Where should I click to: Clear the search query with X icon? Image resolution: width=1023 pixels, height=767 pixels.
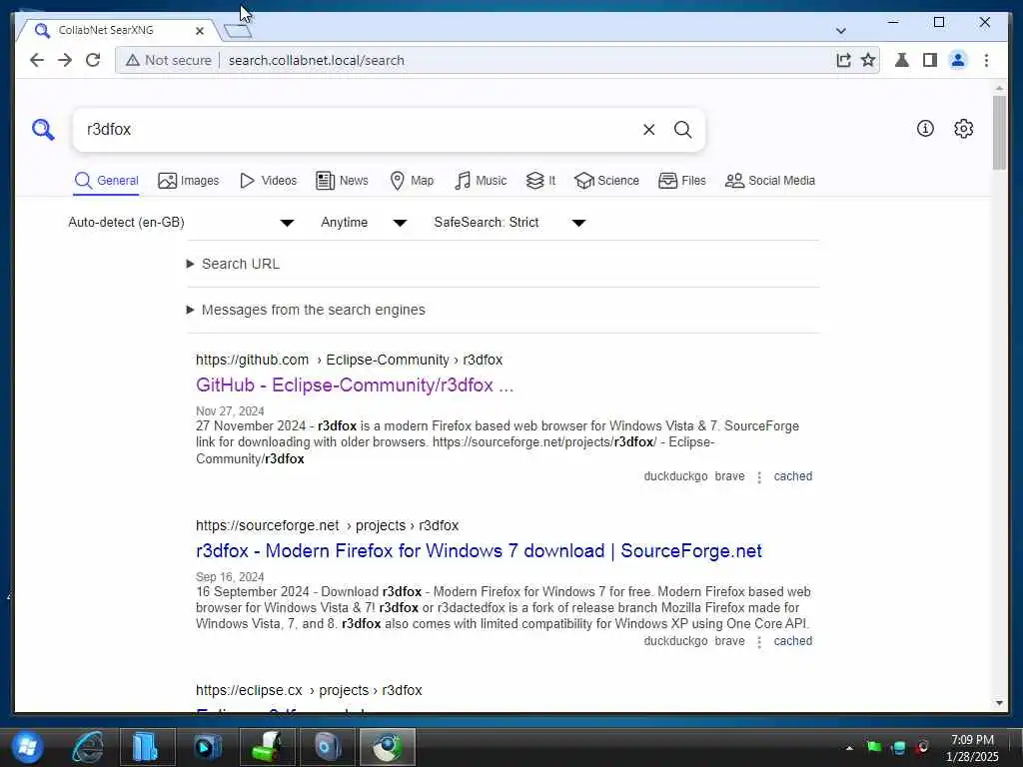tap(648, 130)
